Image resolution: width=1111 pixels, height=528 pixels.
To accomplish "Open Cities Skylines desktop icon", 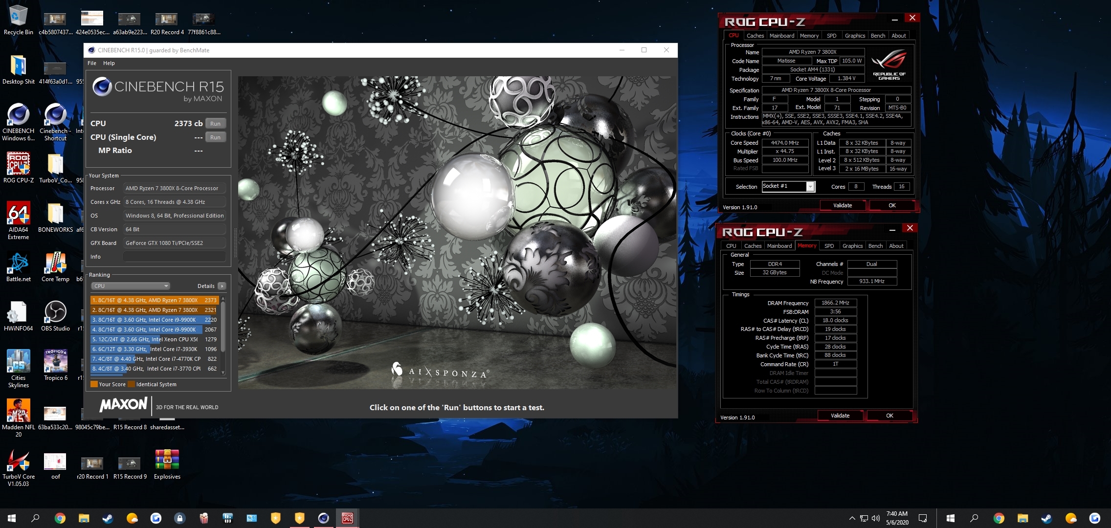I will [x=18, y=369].
